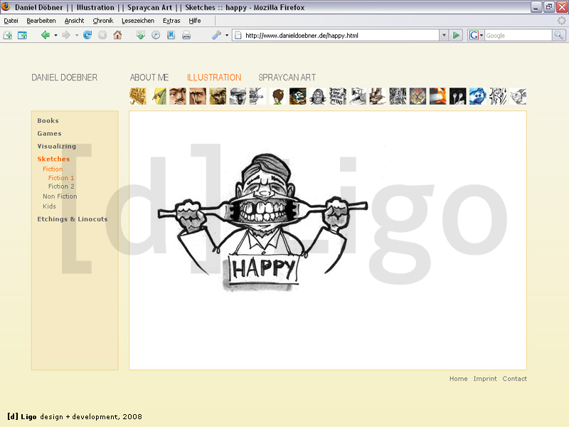
Task: Click the wrench tools icon
Action: (217, 35)
